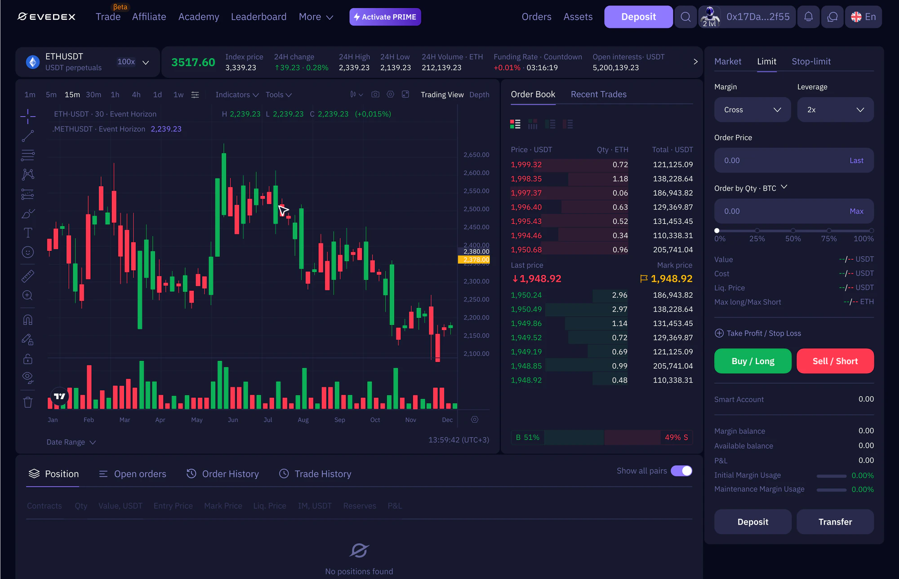Select the 1d timeframe

(x=157, y=95)
